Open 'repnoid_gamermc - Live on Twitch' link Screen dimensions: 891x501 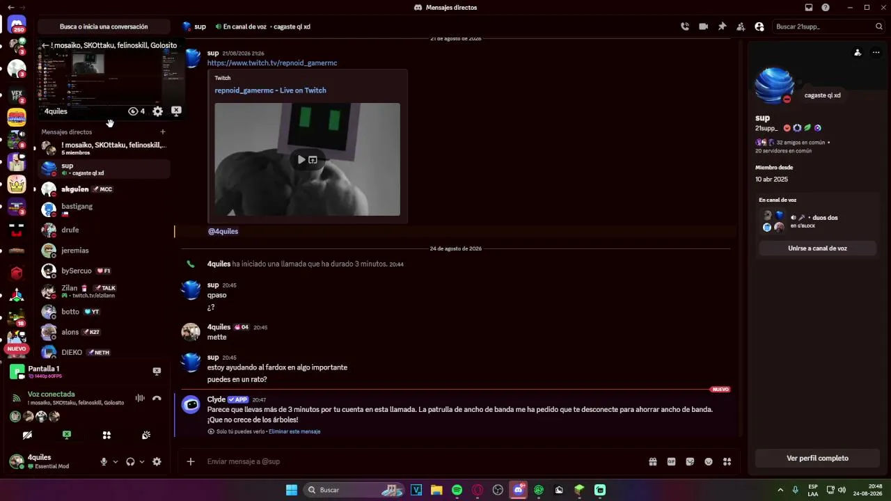270,90
